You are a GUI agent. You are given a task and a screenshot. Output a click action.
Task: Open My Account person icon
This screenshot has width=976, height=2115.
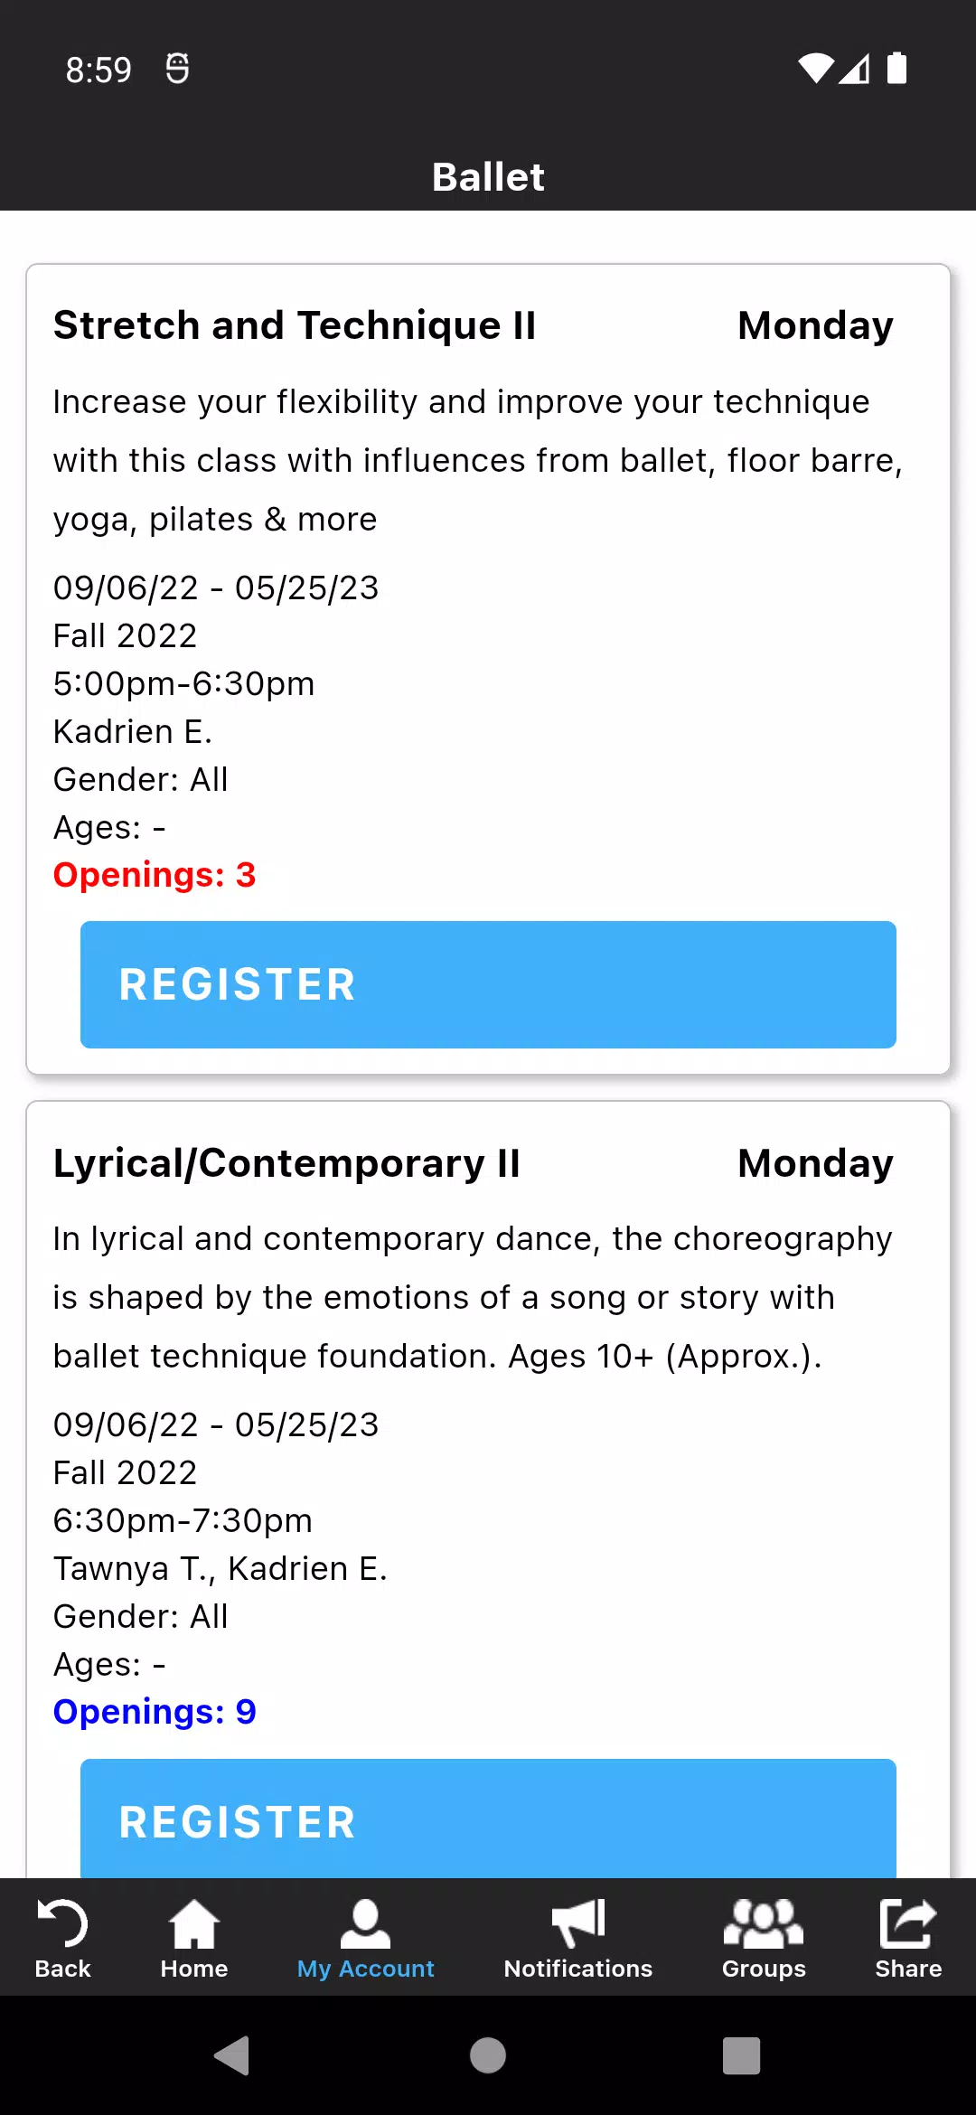pos(365,1923)
